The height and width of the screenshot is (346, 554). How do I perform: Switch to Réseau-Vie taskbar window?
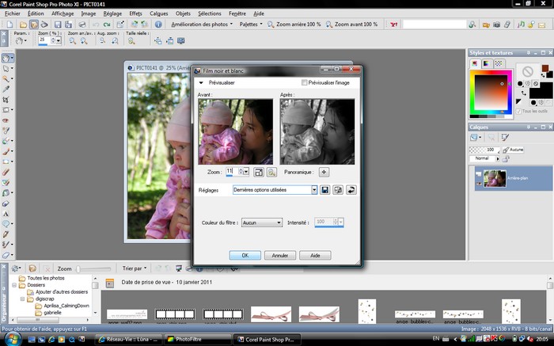point(128,340)
